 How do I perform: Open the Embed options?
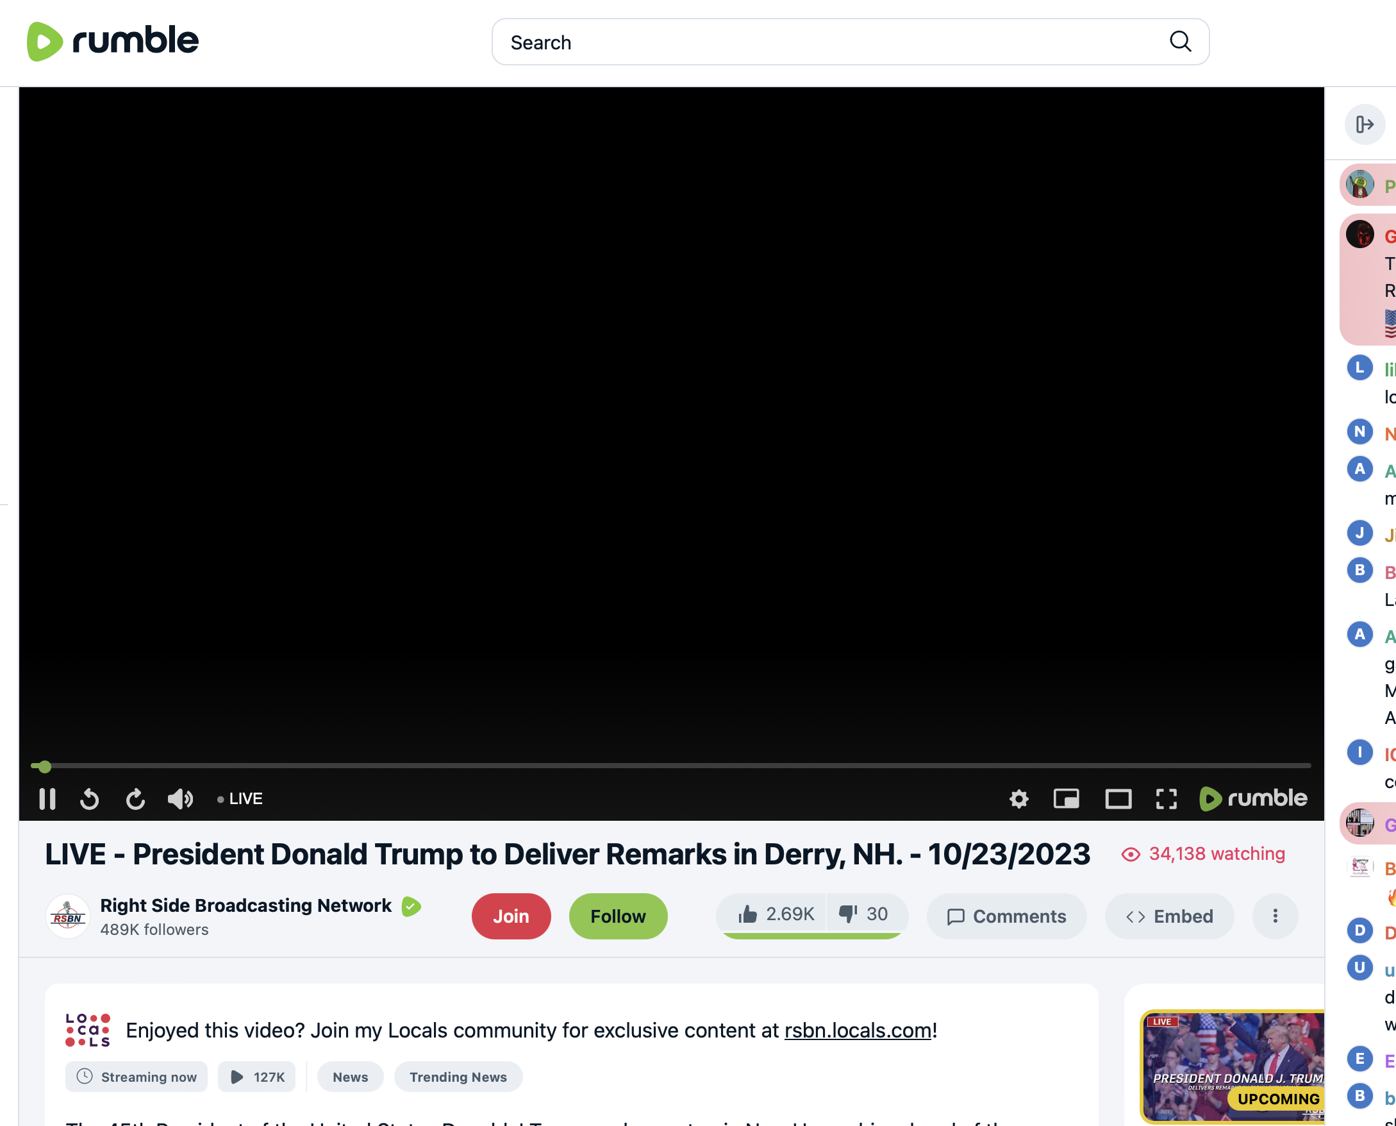pos(1169,916)
